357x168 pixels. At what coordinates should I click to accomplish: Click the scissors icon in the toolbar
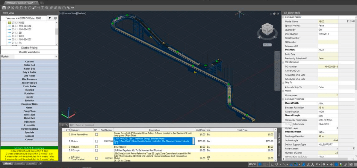(13, 7)
